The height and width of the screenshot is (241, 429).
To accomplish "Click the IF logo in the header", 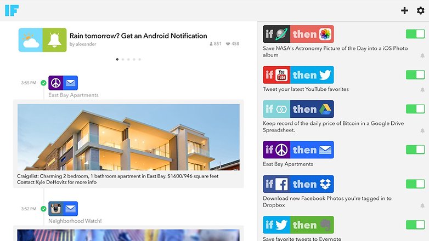I will [x=12, y=10].
